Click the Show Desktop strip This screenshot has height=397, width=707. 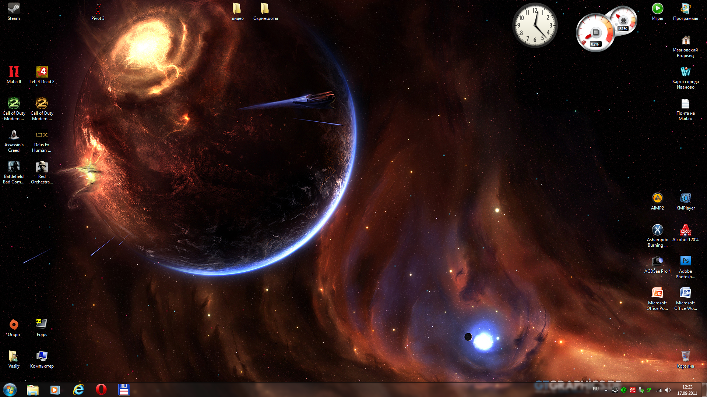coord(704,390)
